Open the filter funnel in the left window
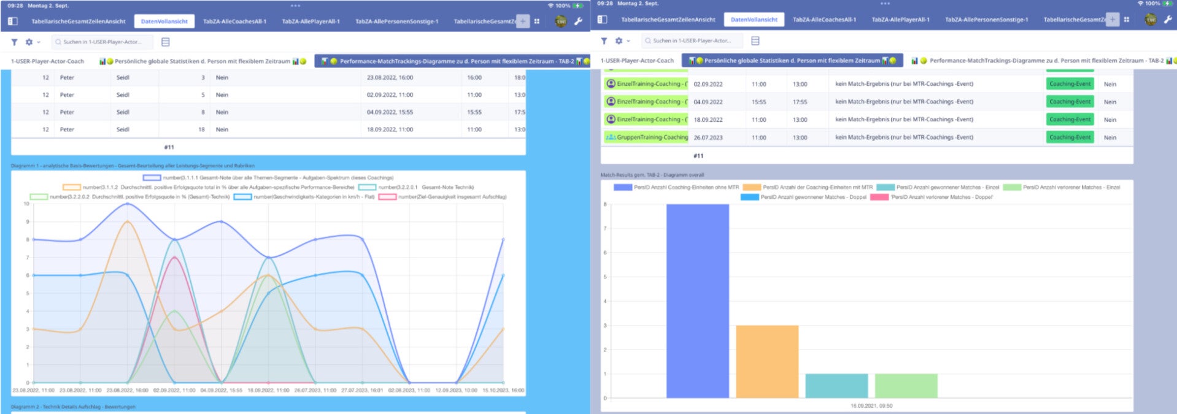The image size is (1177, 414). click(x=14, y=42)
